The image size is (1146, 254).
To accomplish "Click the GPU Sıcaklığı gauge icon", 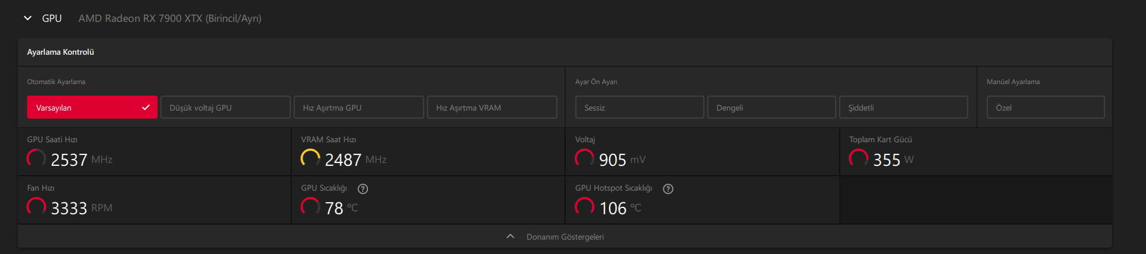I will click(x=310, y=207).
